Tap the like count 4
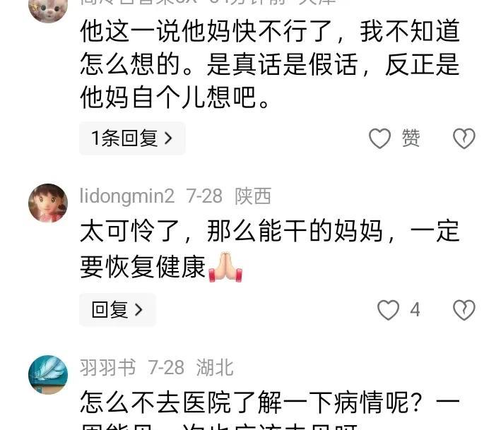Image resolution: width=496 pixels, height=430 pixels. click(415, 310)
